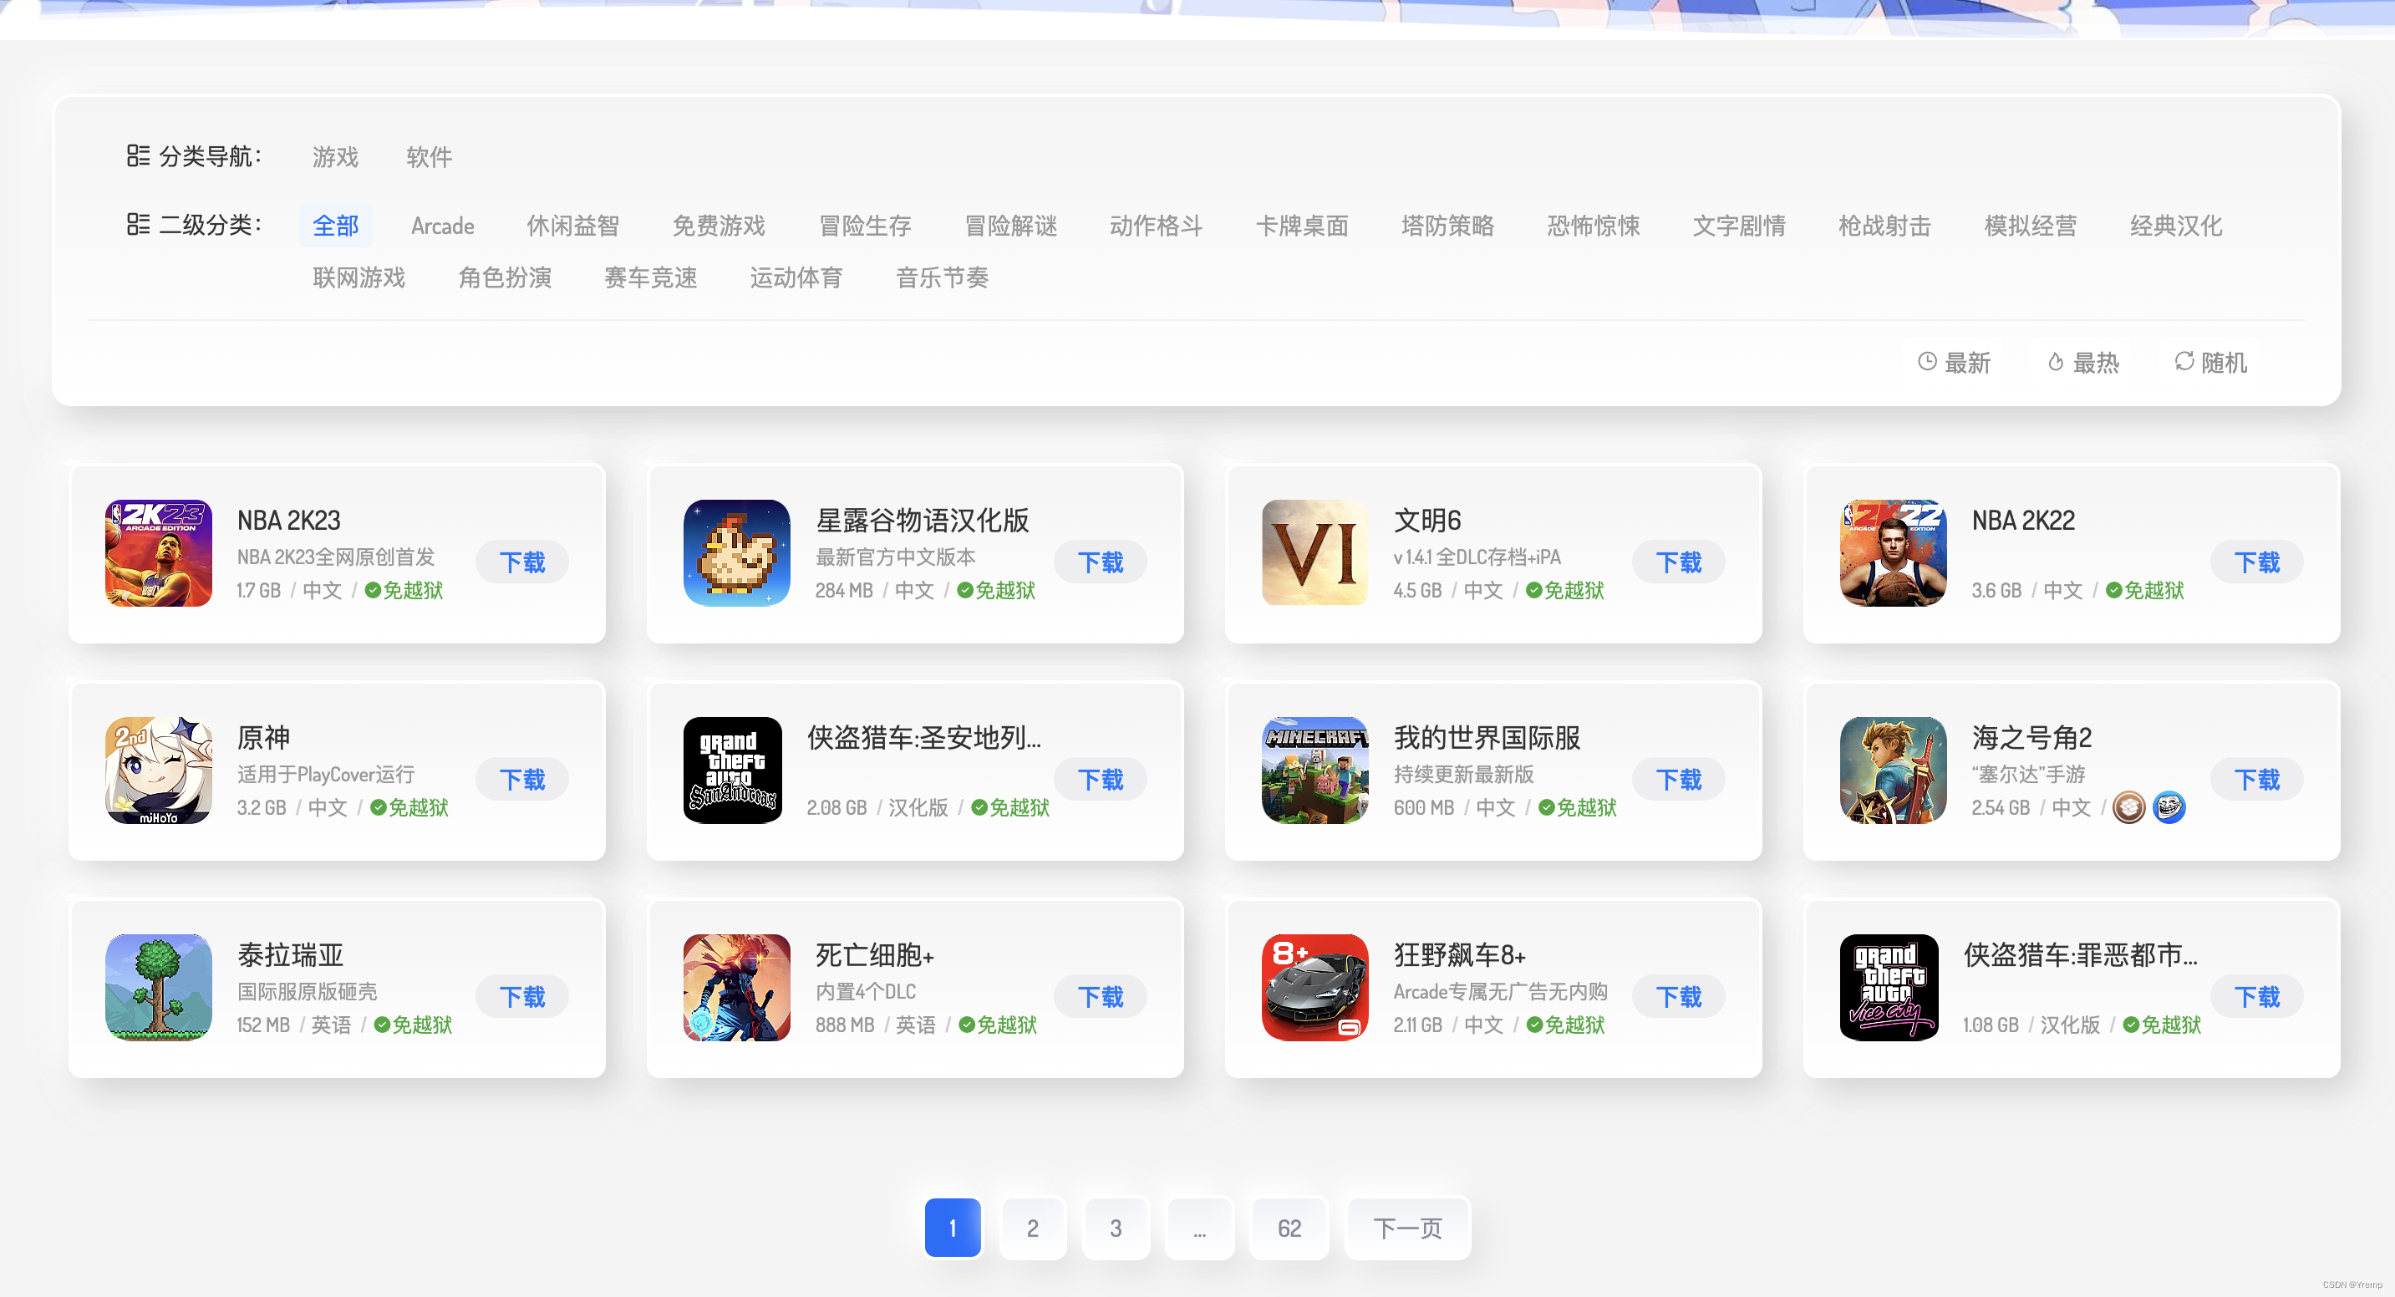The height and width of the screenshot is (1297, 2395).
Task: Download 狂野飙车8+ via 下载 button
Action: (x=1679, y=997)
